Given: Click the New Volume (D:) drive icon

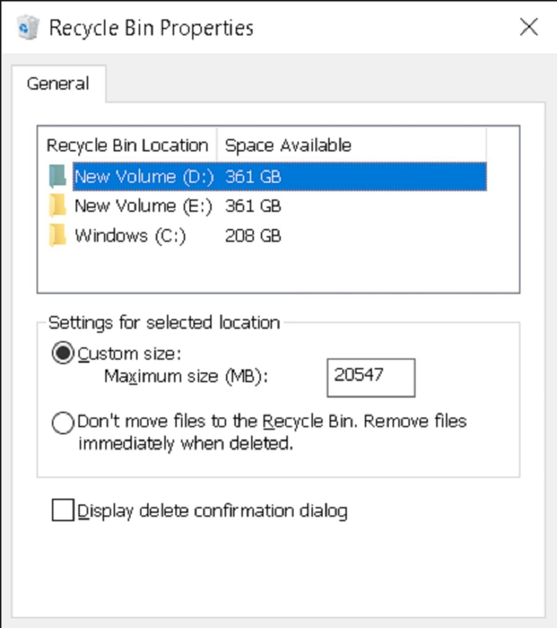Looking at the screenshot, I should click(58, 177).
